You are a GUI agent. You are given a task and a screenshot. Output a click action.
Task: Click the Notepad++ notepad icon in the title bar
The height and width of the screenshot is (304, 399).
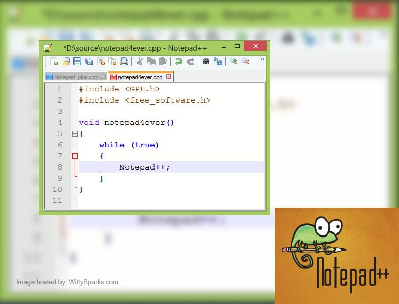pos(48,47)
